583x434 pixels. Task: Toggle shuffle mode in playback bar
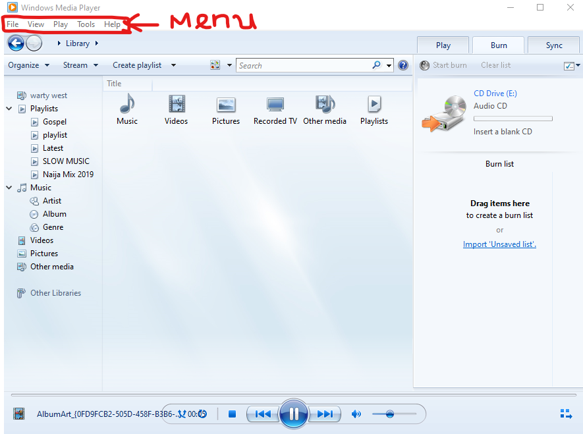pyautogui.click(x=182, y=414)
